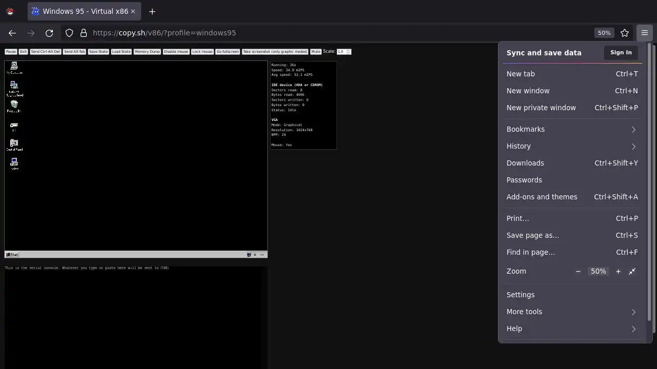This screenshot has height=369, width=657.
Task: Click the Windows 95 Start button
Action: pos(12,254)
